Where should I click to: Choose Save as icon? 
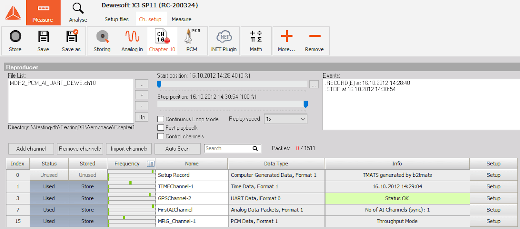coord(71,36)
